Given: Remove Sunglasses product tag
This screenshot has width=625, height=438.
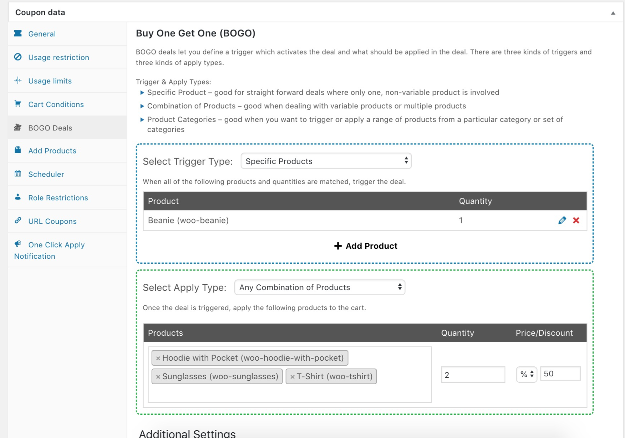Looking at the screenshot, I should click(158, 377).
